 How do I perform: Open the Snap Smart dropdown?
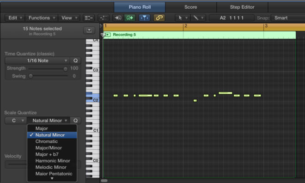(x=288, y=18)
